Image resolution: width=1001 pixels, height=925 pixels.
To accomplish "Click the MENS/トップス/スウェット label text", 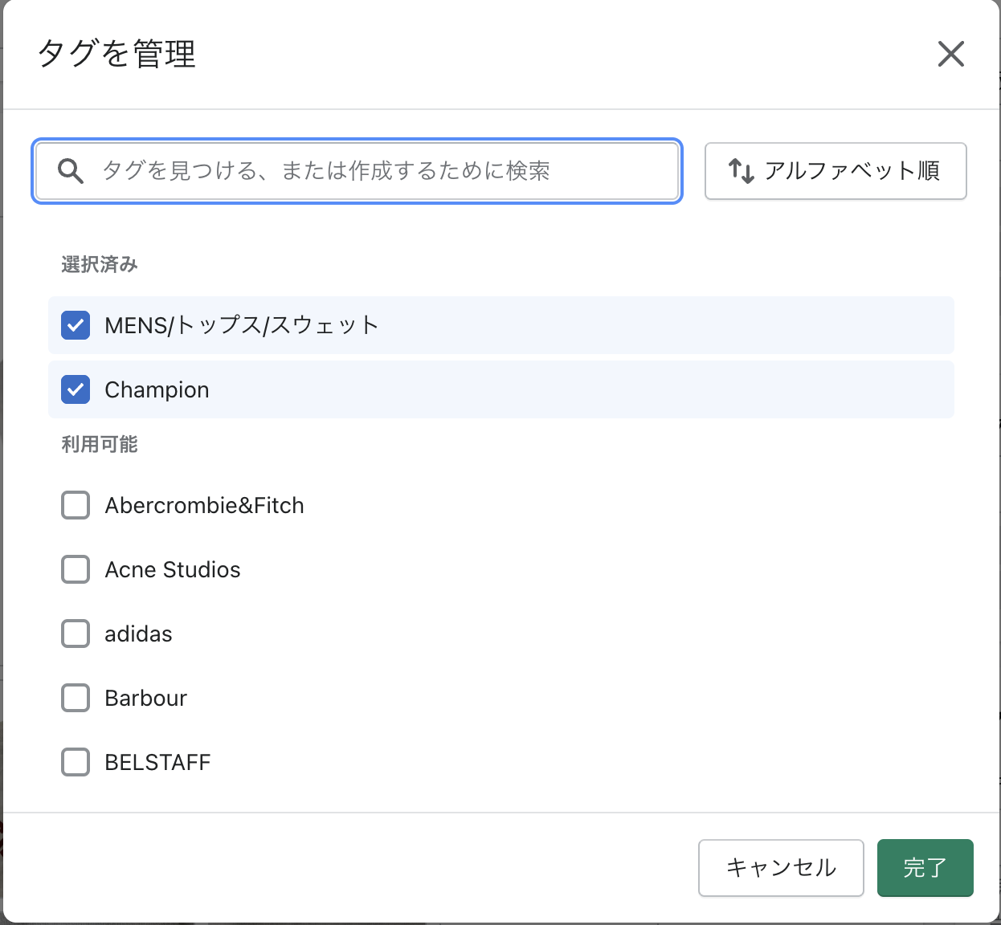I will click(x=241, y=325).
